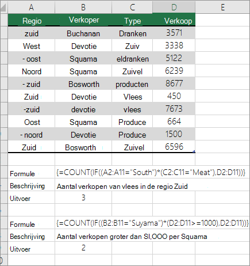Select highlighted column D header
This screenshot has width=250, height=266.
[174, 7]
